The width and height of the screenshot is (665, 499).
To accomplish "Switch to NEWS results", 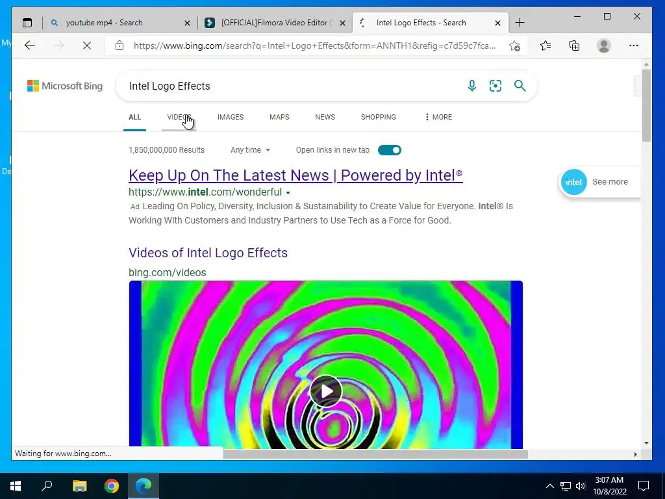I will (x=325, y=117).
